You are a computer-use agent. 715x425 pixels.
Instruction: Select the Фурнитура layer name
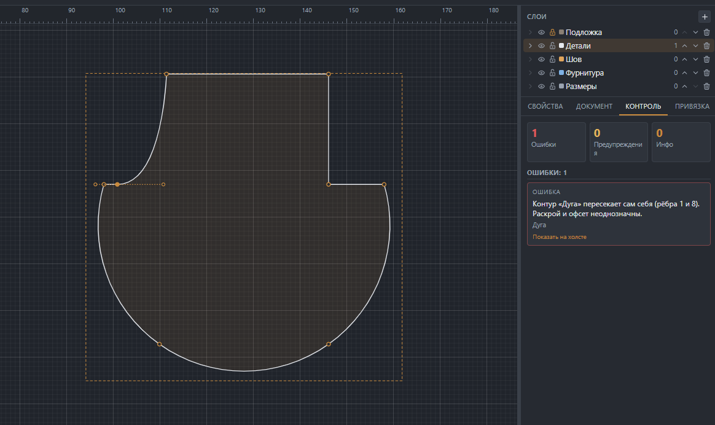click(x=585, y=73)
